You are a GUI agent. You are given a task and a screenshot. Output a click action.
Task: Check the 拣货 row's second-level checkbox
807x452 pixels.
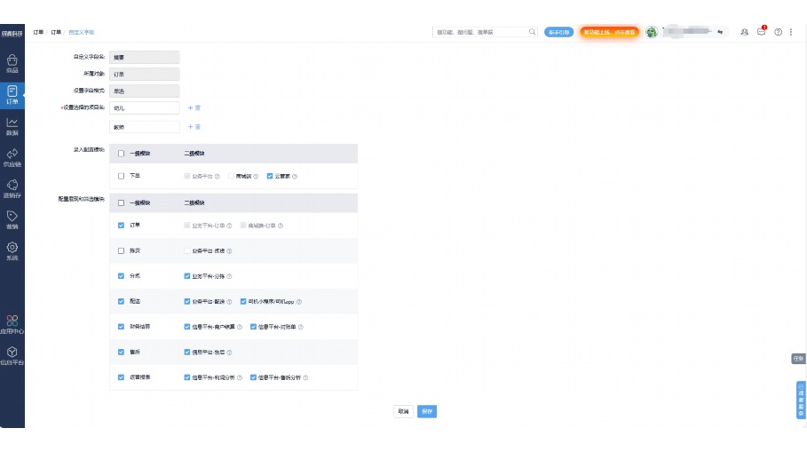click(186, 250)
